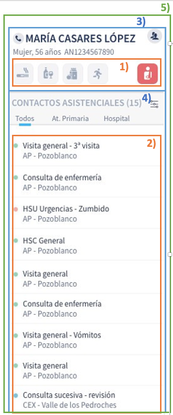The height and width of the screenshot is (415, 173).
Task: Switch to the Hospital tab
Action: click(x=117, y=118)
